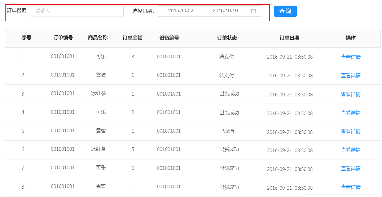Click the 商品名称 column header
The height and width of the screenshot is (197, 382).
pyautogui.click(x=98, y=38)
